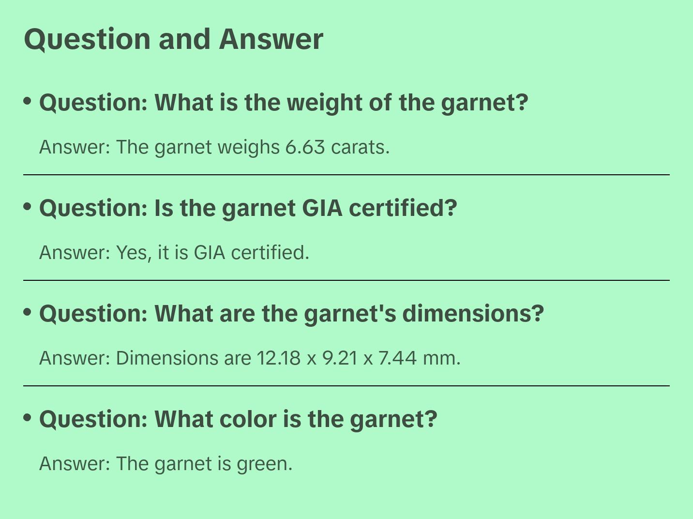
Task: Click the bullet before the color question
Action: pos(28,418)
